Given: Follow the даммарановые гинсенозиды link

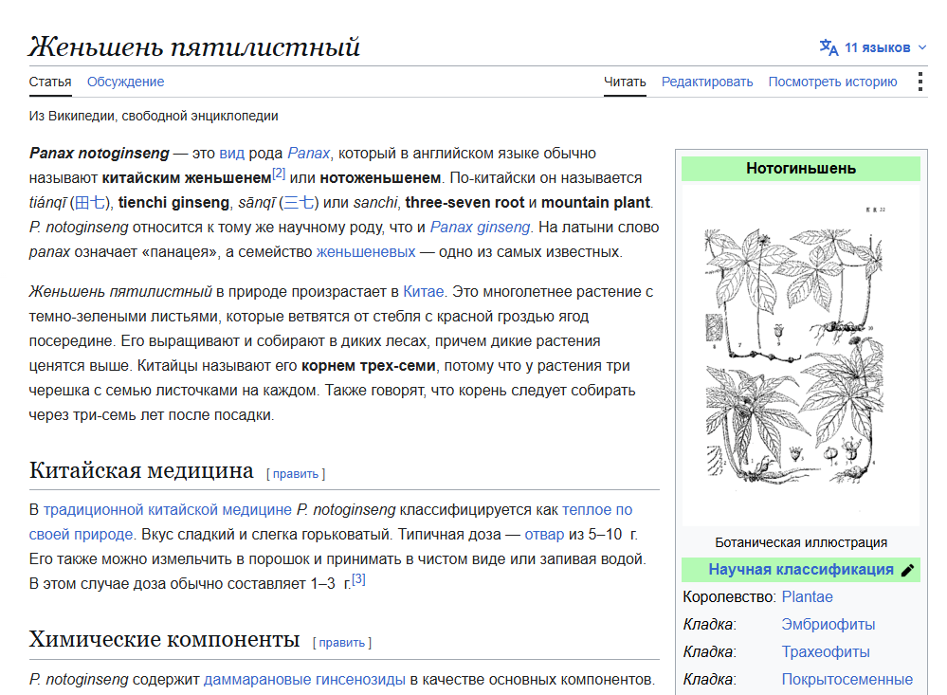Looking at the screenshot, I should point(304,680).
